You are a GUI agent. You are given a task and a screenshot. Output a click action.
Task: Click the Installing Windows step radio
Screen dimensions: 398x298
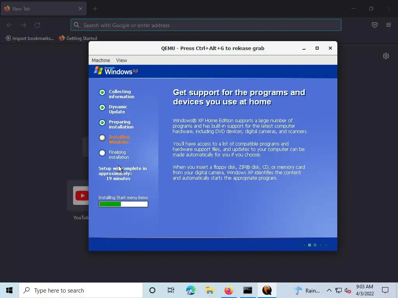[102, 138]
